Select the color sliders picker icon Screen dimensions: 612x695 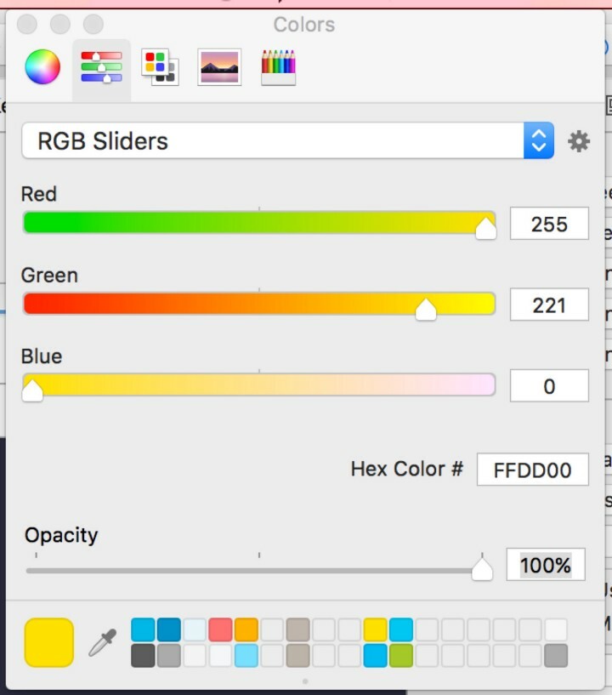point(101,67)
